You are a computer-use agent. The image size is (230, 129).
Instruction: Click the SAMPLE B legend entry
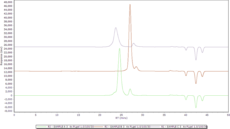(127, 127)
